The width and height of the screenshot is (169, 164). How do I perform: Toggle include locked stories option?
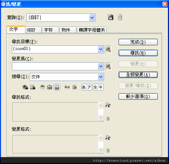point(33,87)
